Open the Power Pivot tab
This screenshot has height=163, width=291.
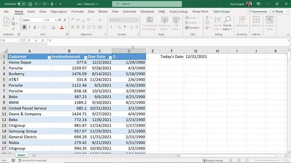(x=200, y=11)
